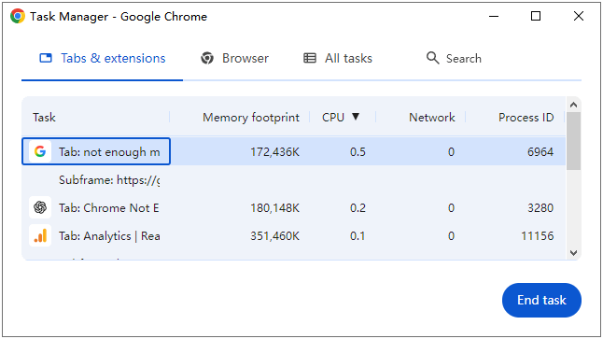Screen dimensions: 603x339
Task: Switch to Tabs & extensions tab
Action: coord(103,59)
